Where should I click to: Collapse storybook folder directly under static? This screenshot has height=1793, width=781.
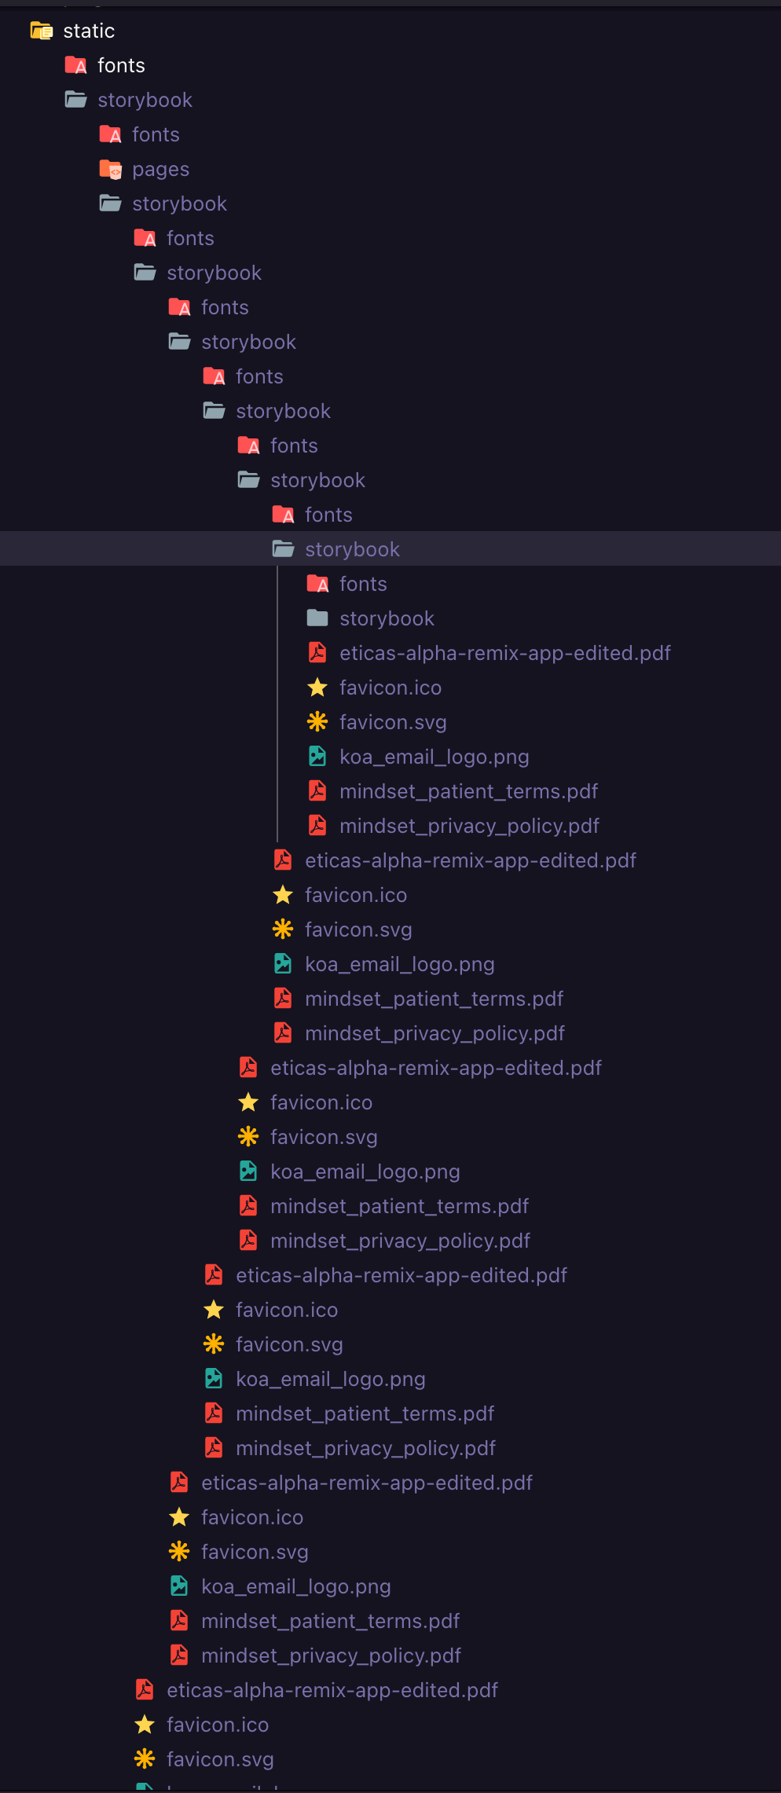(x=75, y=100)
